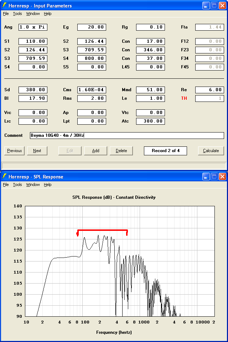Open Help menu in Input Parameters window
The image size is (228, 342).
click(48, 14)
